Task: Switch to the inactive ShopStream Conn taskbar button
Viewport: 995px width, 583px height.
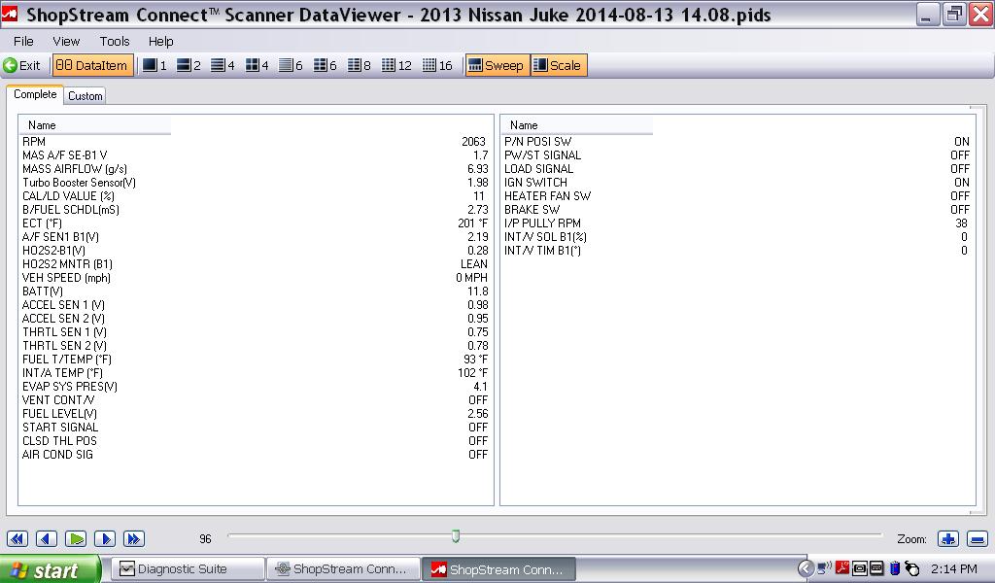Action: click(x=343, y=569)
